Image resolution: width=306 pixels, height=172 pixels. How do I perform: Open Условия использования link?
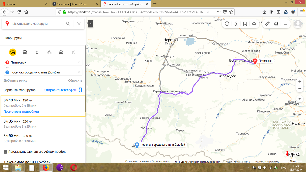click(x=204, y=162)
